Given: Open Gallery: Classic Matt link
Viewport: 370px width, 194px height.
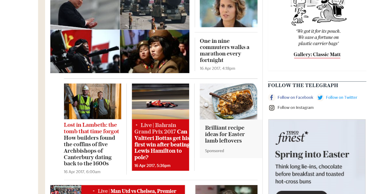Looking at the screenshot, I should click(317, 55).
